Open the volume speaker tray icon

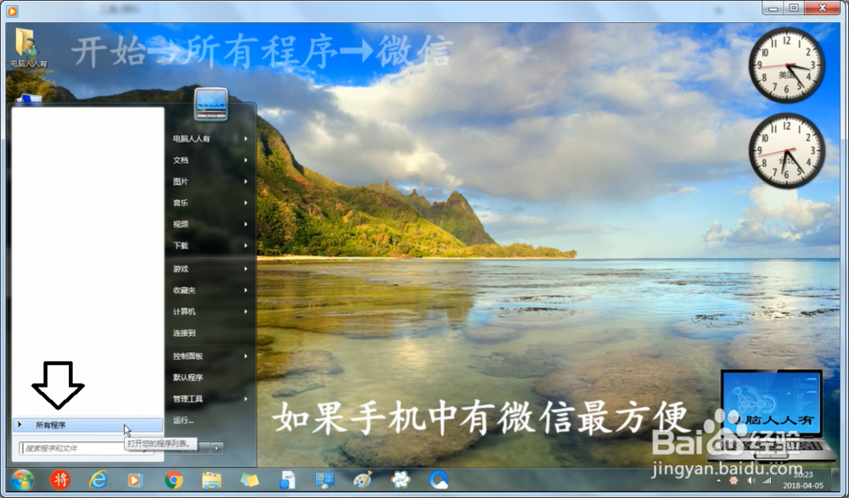tap(751, 481)
